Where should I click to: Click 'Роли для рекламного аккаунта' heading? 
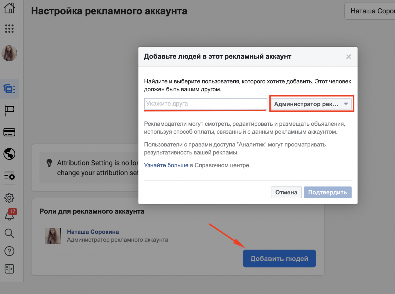(92, 211)
